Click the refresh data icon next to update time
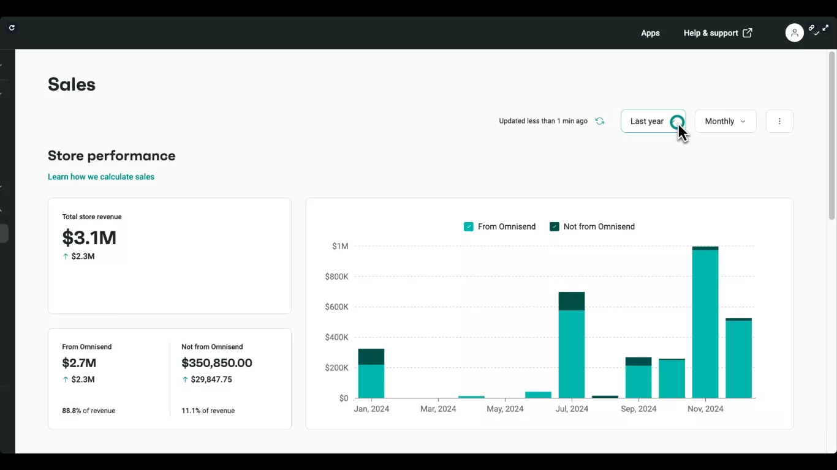This screenshot has height=470, width=837. click(600, 121)
